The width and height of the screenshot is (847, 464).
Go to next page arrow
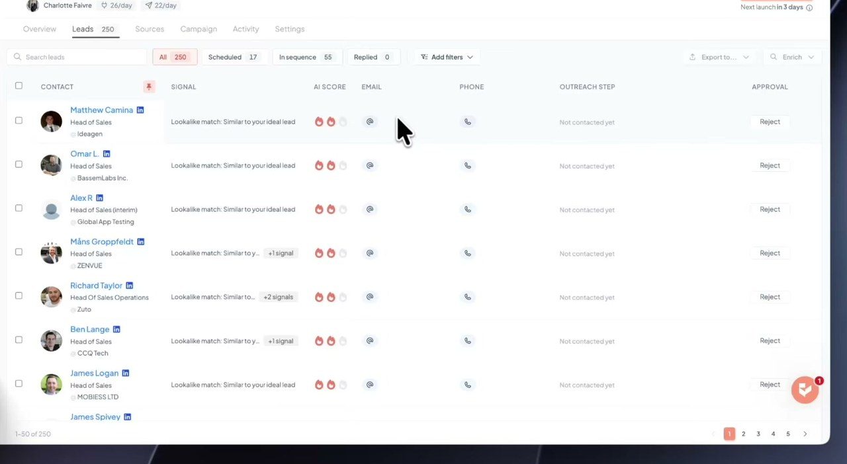coord(805,434)
